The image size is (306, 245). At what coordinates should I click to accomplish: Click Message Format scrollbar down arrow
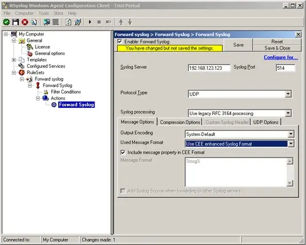pos(290,183)
